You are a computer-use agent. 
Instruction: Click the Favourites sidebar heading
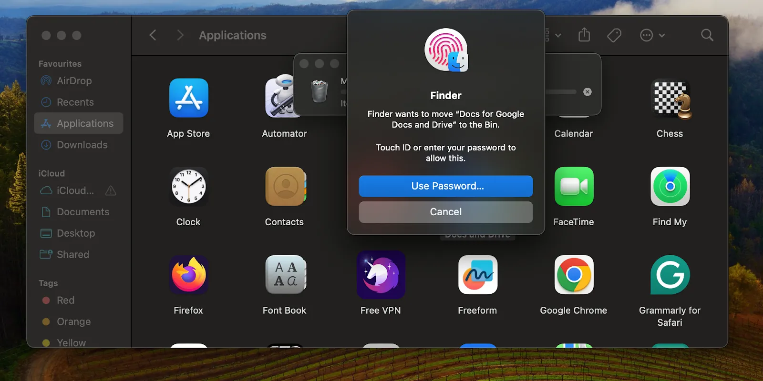60,64
